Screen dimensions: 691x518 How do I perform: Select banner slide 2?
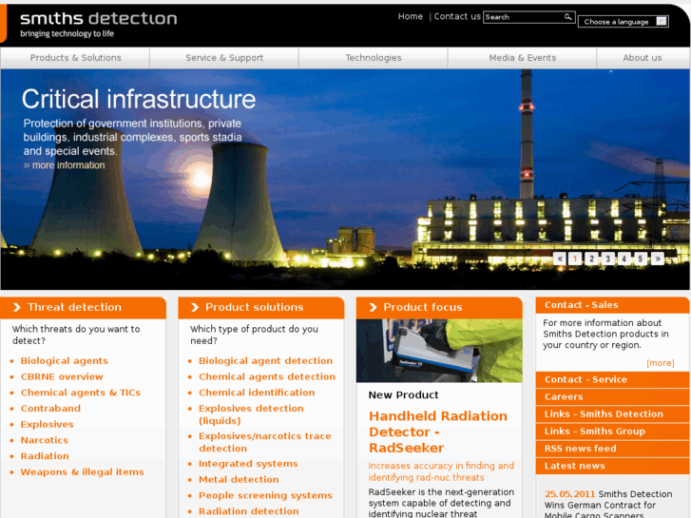click(591, 259)
